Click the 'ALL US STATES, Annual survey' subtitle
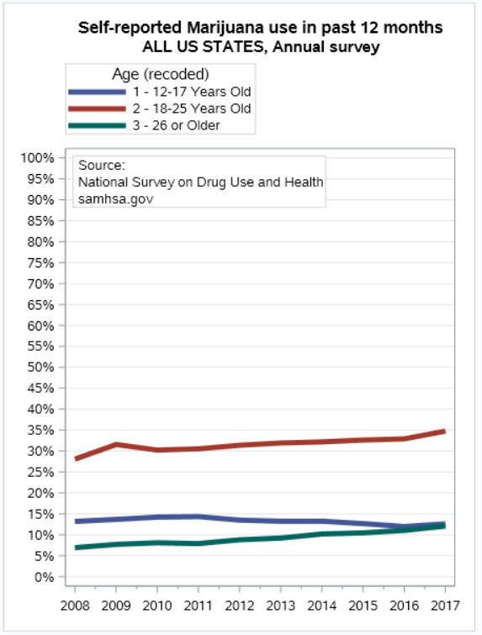This screenshot has width=482, height=635. pos(261,46)
